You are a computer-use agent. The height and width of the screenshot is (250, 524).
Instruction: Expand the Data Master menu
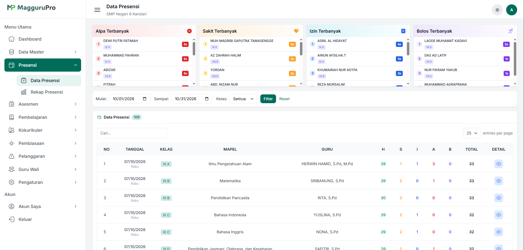[43, 52]
